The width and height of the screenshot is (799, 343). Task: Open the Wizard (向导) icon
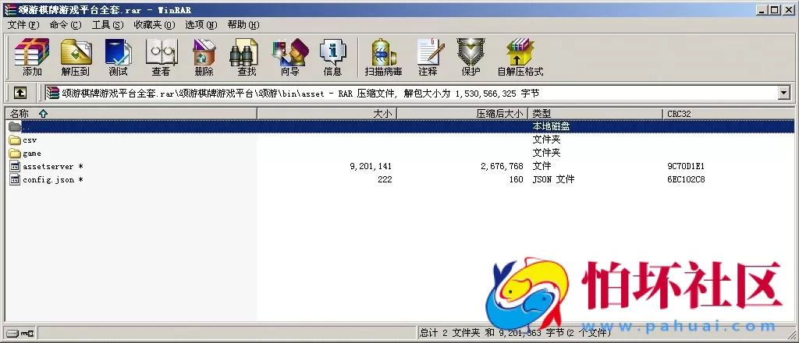290,52
